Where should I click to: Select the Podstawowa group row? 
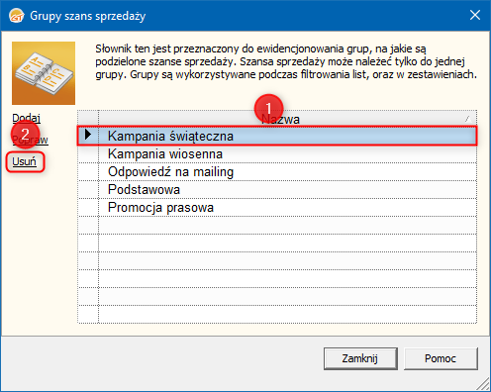pyautogui.click(x=277, y=189)
